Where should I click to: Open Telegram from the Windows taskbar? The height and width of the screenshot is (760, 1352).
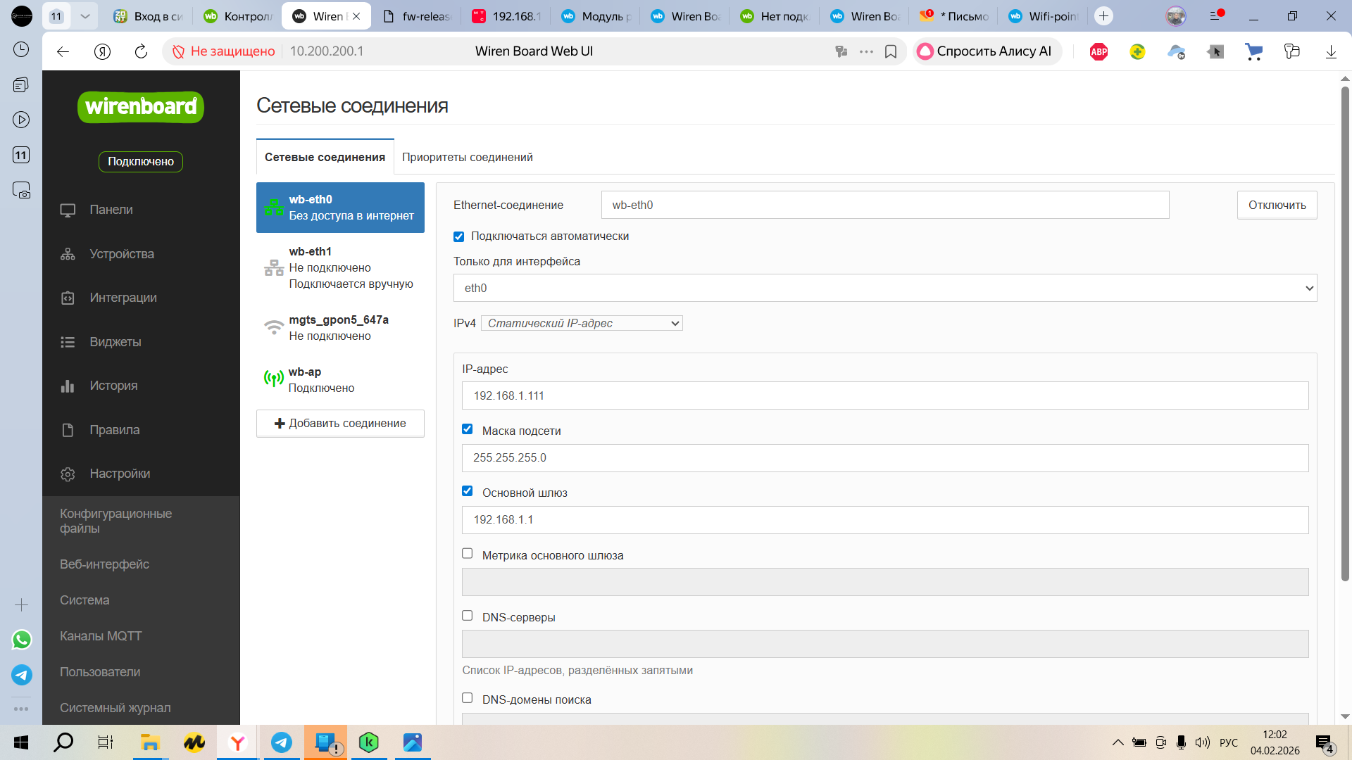282,742
